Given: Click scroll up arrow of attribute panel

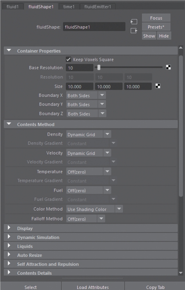Looking at the screenshot, I should pos(181,48).
